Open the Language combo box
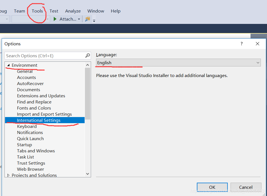Viewport: 267px width, 196px height. pos(178,63)
